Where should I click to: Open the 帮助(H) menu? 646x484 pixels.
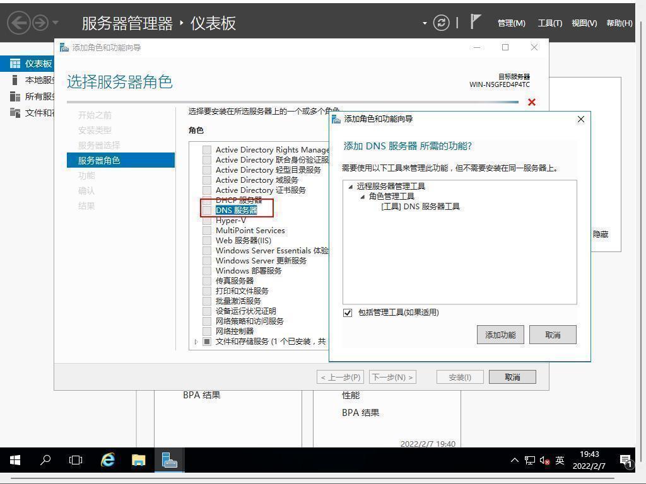coord(620,23)
